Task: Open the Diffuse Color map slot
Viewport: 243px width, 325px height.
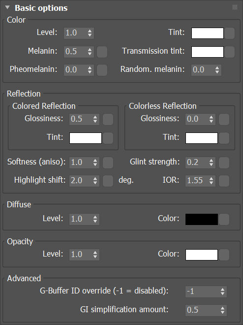Action: pos(224,219)
